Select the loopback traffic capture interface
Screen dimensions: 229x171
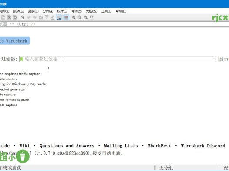(x=20, y=74)
